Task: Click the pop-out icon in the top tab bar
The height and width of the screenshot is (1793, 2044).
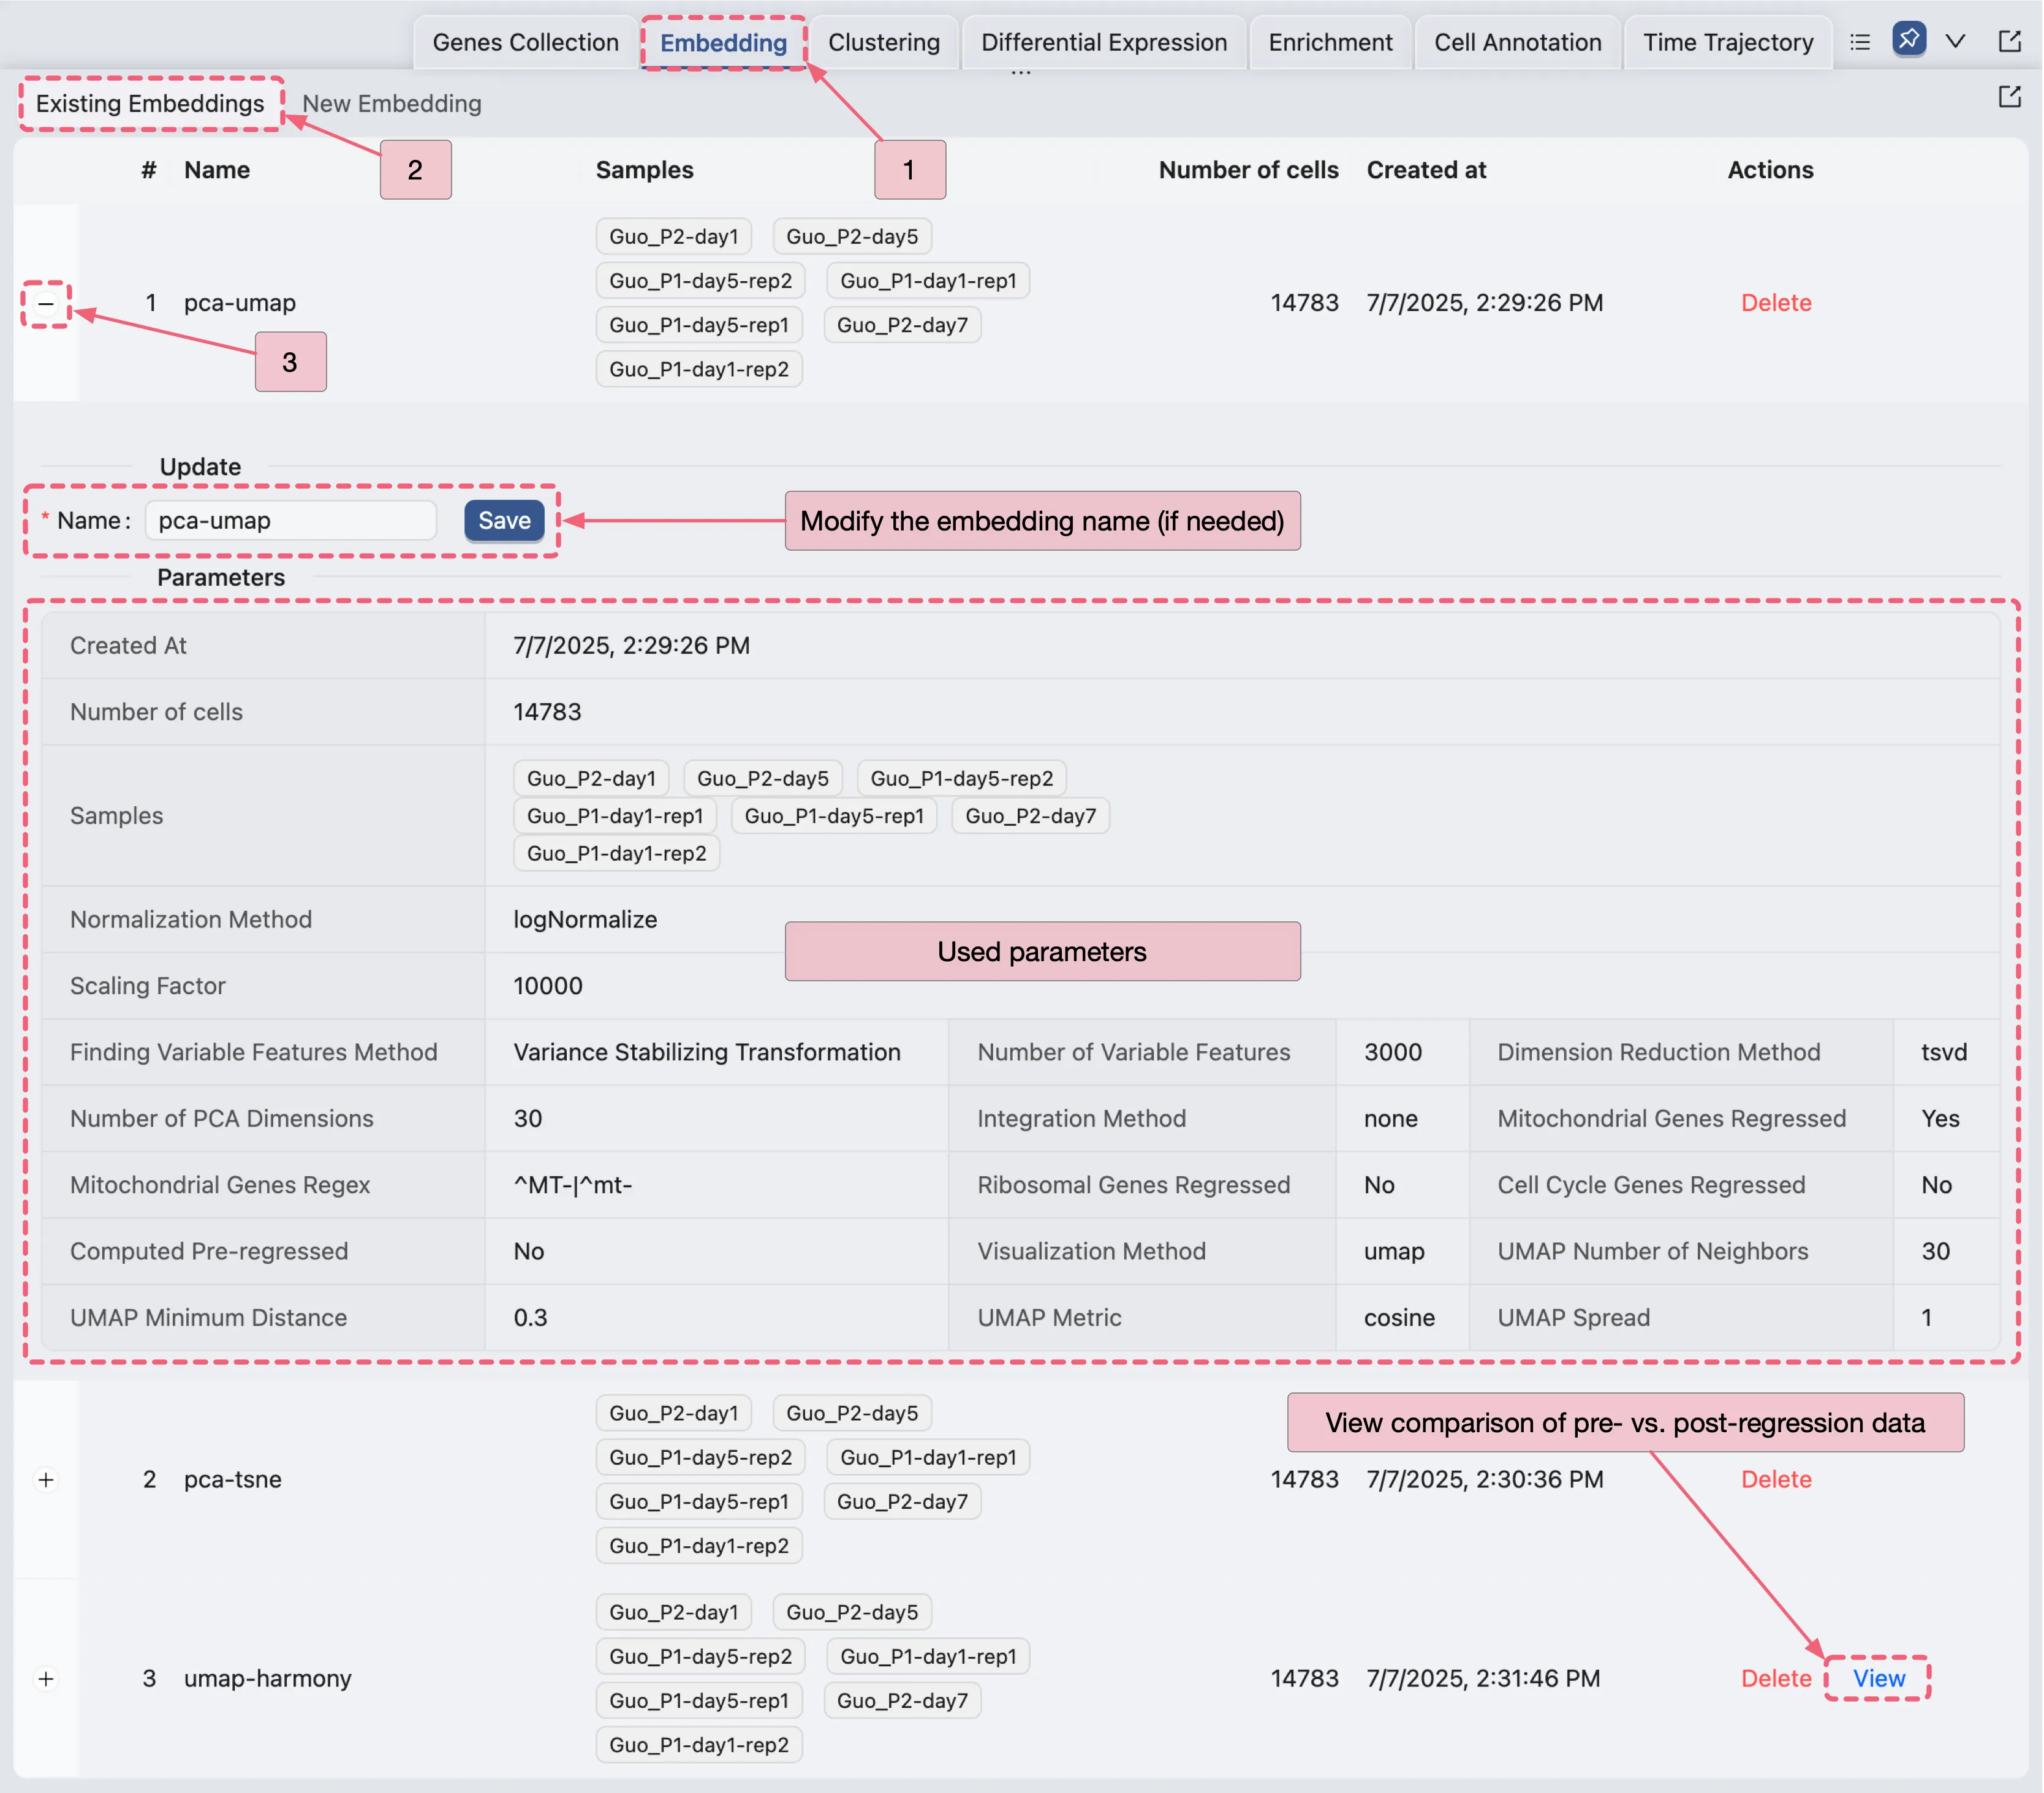Action: [2008, 41]
